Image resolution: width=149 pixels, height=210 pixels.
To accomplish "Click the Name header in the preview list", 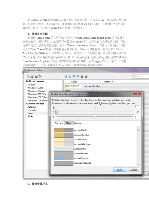I will 78,123.
